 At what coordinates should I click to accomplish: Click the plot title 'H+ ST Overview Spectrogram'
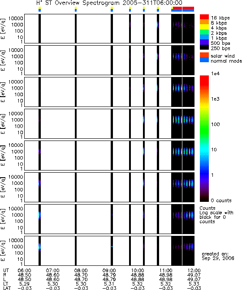(x=78, y=3)
